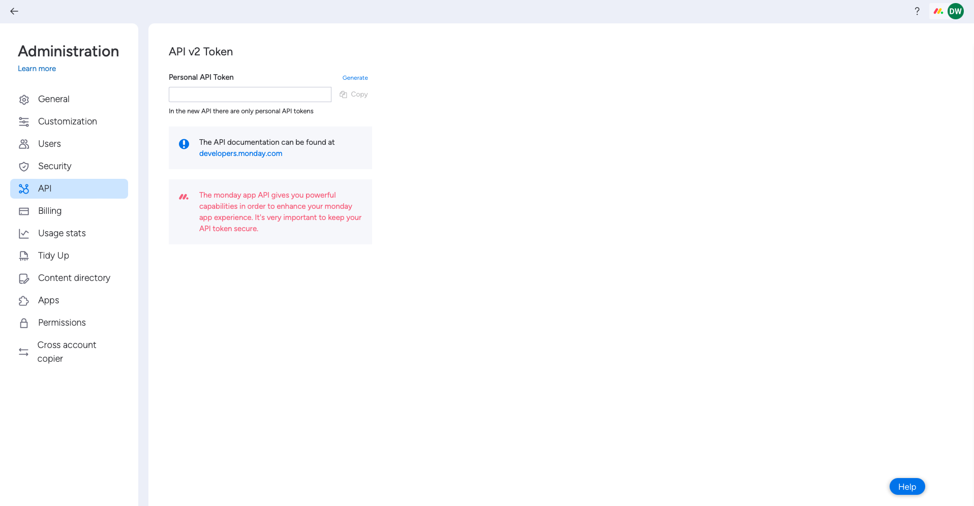Click the Customization sliders icon
974x506 pixels.
[24, 122]
